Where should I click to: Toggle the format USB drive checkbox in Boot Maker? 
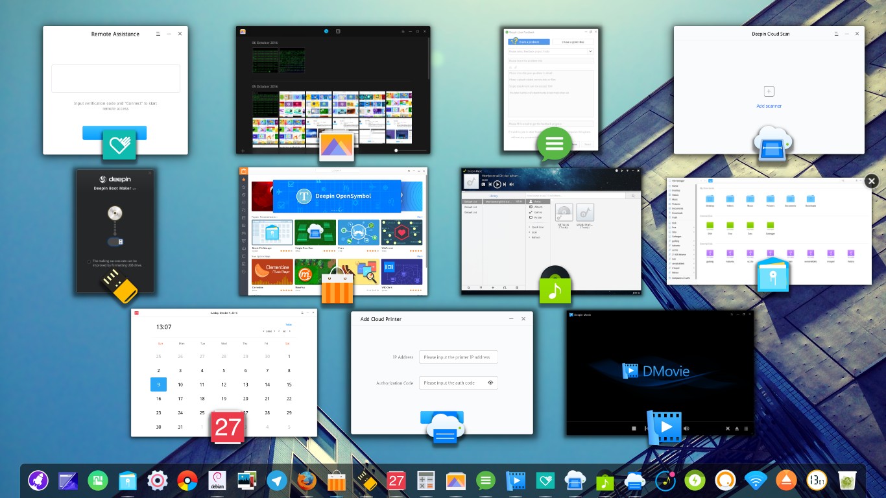[x=90, y=261]
